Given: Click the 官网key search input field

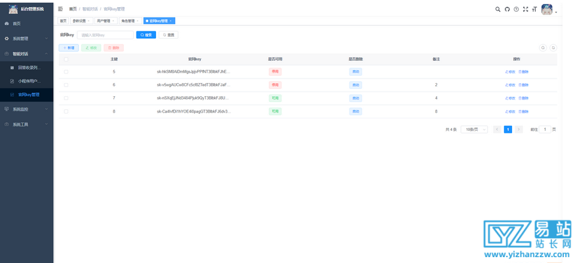Looking at the screenshot, I should (x=105, y=35).
